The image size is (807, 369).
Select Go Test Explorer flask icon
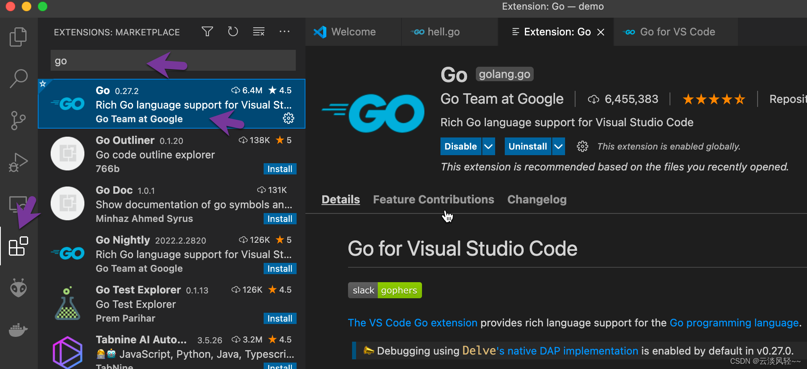click(68, 303)
